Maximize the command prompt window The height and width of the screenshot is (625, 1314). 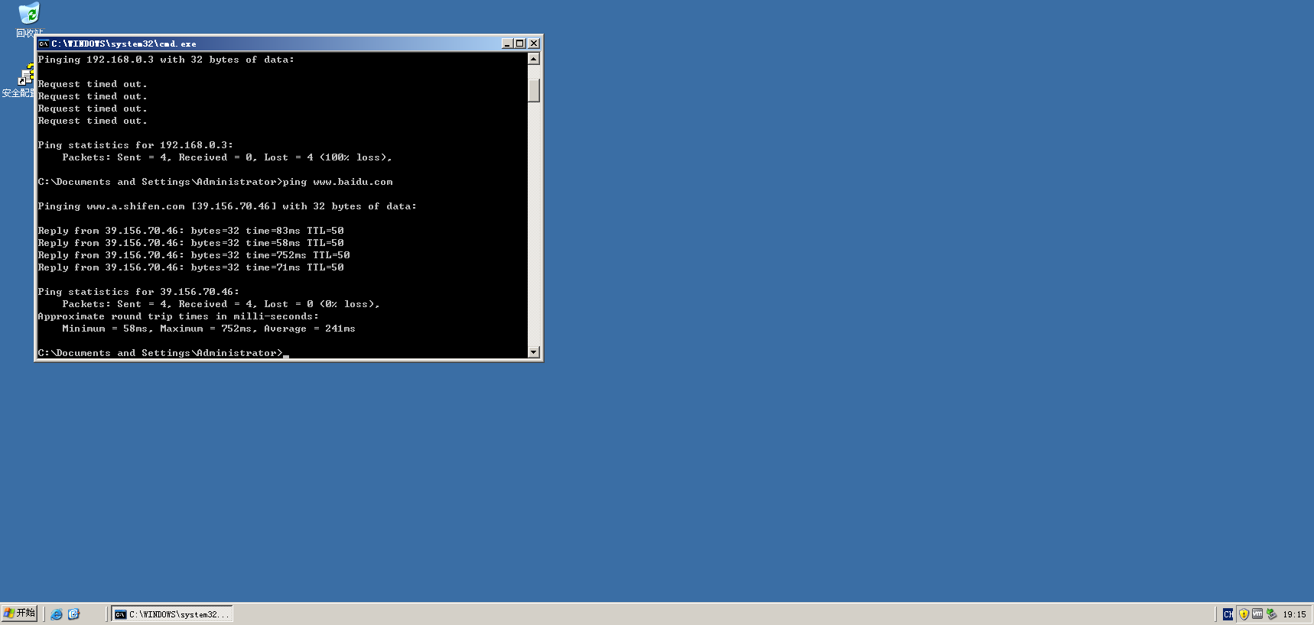[520, 44]
